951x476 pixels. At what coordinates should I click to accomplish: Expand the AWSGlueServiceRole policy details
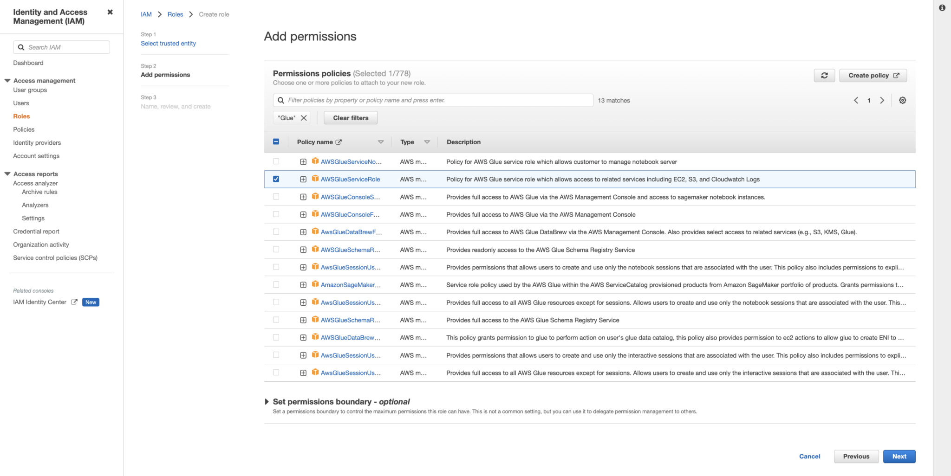click(x=304, y=179)
